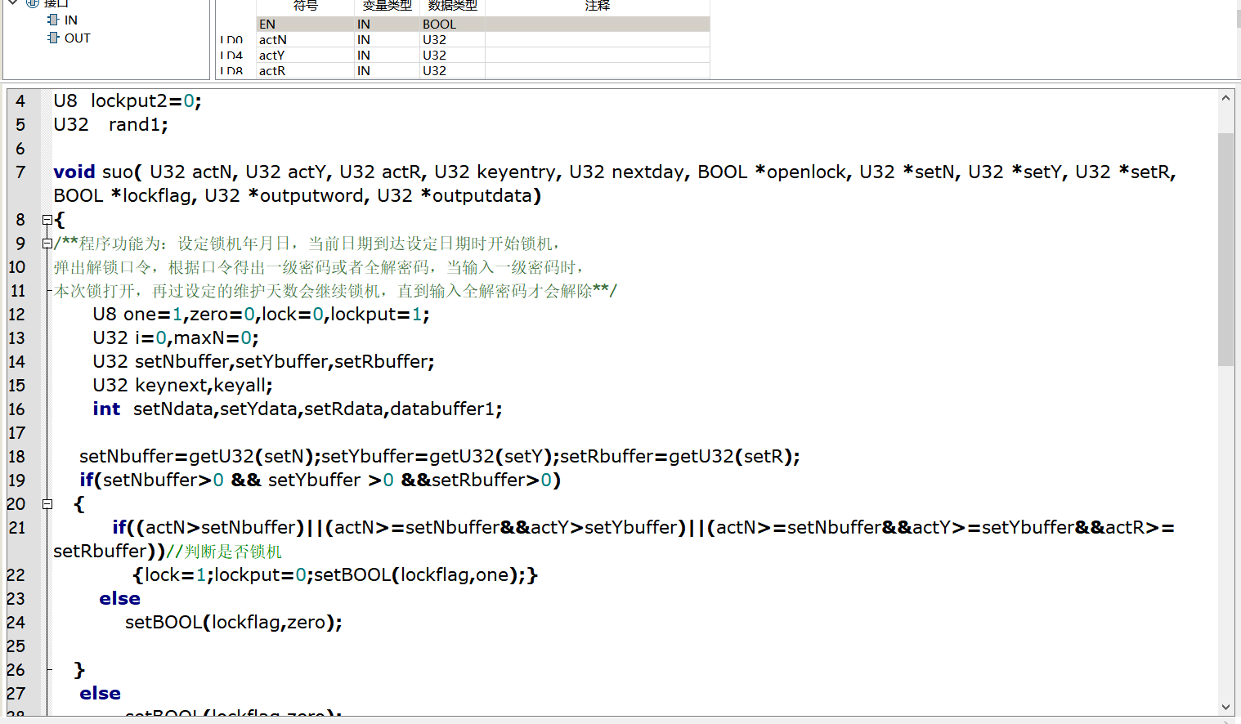Select the OUT item in interface tree
This screenshot has height=724, width=1241.
[77, 38]
